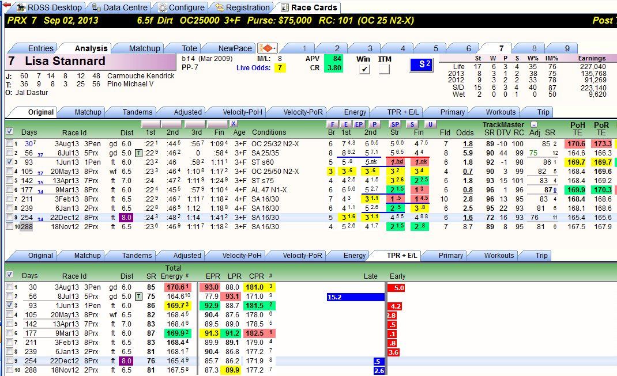Open the Workouts tab in the lower panel
Screen dimensions: 617x376
(x=499, y=256)
